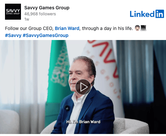Click the 'Hi, I'm Brian Ward' subtitle
166x136 pixels.
83,122
